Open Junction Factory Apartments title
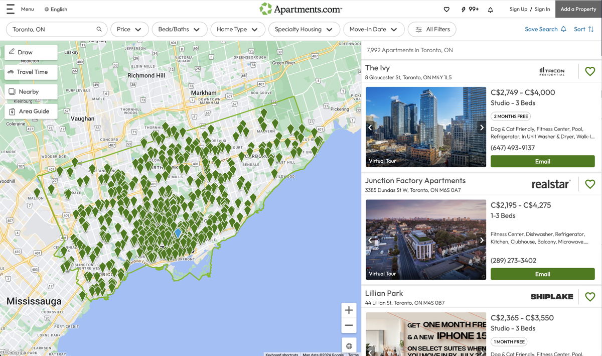Screen dimensions: 602x356 point(415,181)
